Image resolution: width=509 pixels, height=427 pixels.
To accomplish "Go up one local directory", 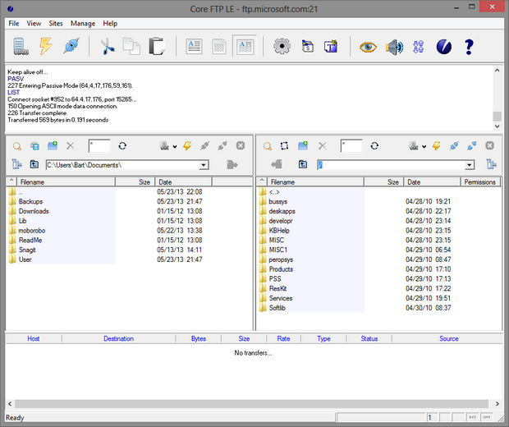I will tap(34, 164).
